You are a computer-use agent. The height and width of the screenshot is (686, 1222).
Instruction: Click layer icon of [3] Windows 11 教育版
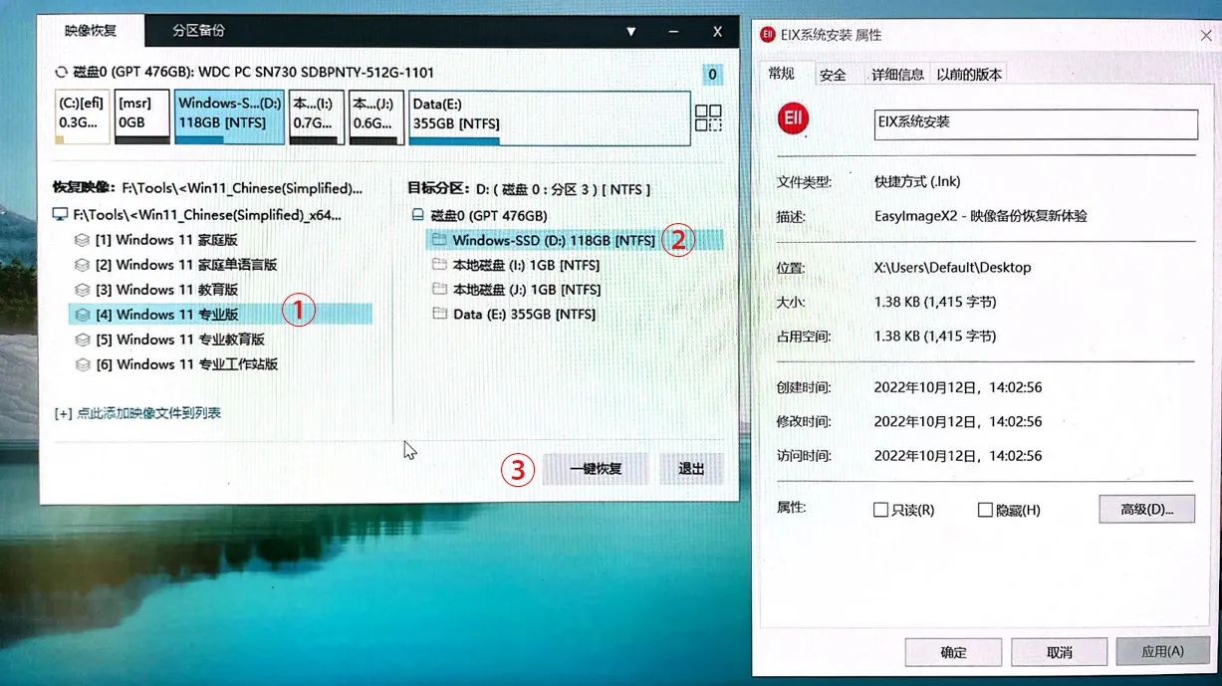[x=83, y=290]
